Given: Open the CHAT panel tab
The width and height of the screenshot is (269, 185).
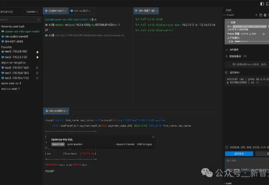Looking at the screenshot, I should point(229,10).
